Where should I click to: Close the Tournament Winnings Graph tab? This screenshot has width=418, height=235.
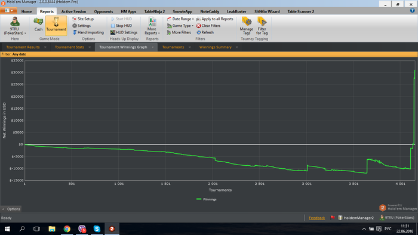click(153, 47)
